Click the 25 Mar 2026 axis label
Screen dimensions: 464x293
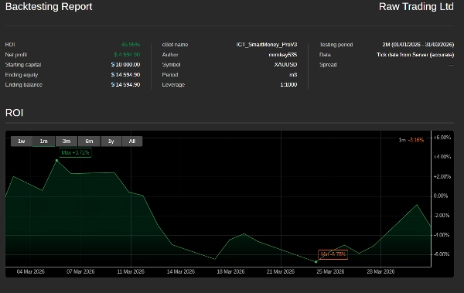pyautogui.click(x=330, y=271)
